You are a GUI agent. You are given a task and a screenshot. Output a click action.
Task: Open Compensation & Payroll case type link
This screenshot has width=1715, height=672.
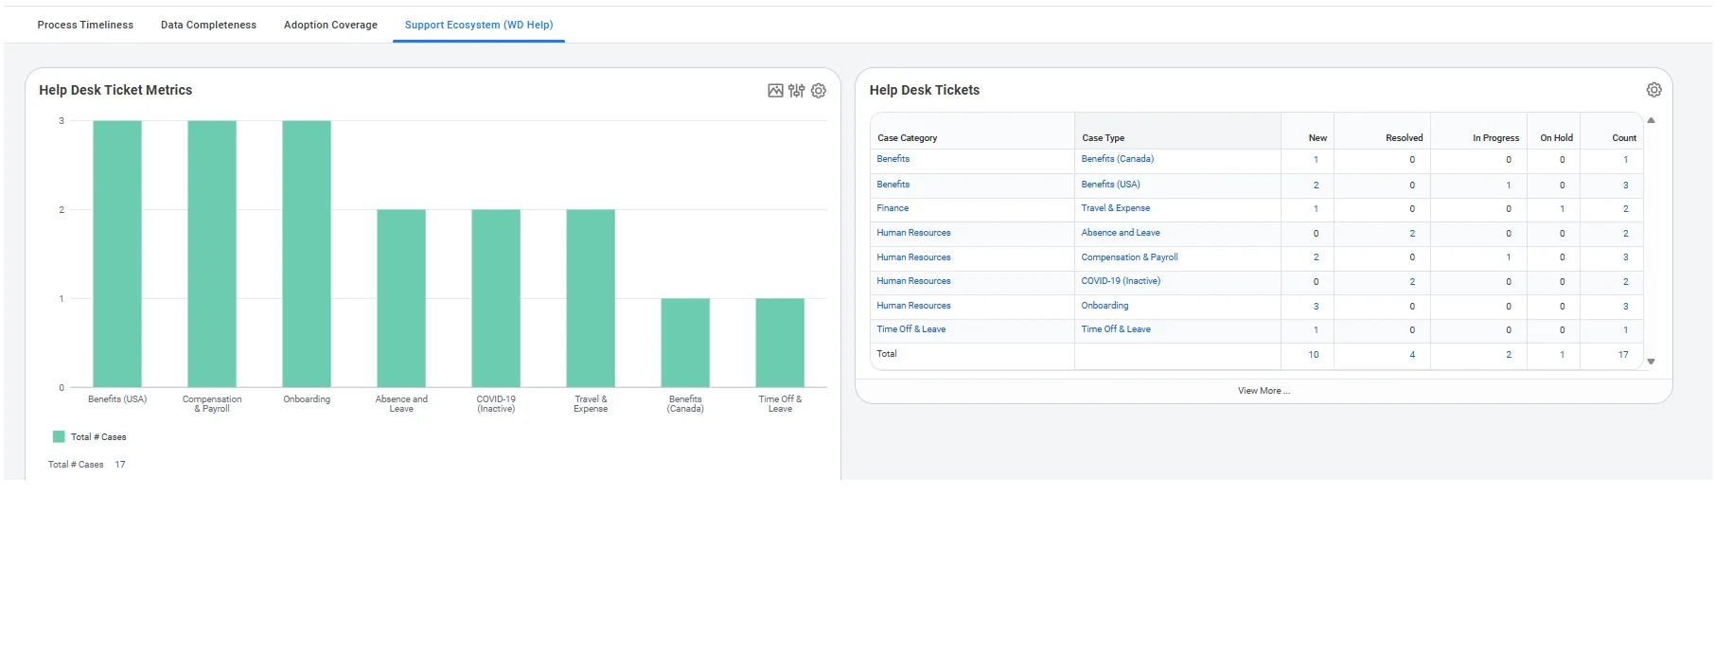pos(1130,257)
